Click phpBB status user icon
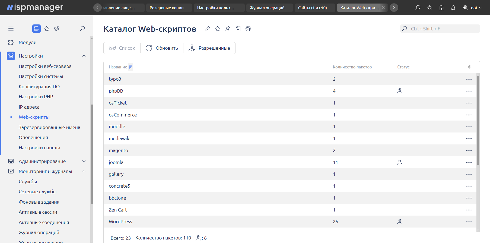The image size is (490, 243). pyautogui.click(x=400, y=91)
